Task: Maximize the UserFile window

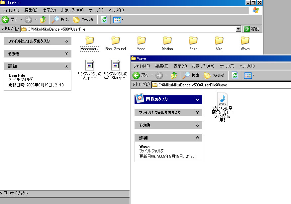Action: [253, 3]
